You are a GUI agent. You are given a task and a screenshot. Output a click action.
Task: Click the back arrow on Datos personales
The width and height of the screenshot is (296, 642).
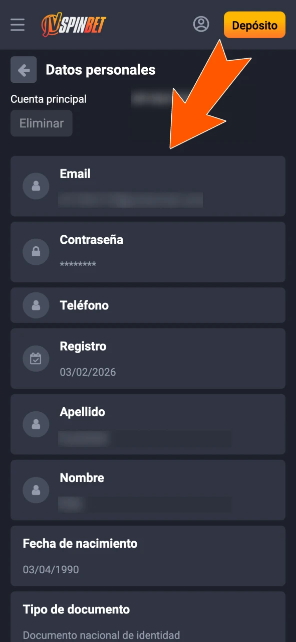click(23, 70)
